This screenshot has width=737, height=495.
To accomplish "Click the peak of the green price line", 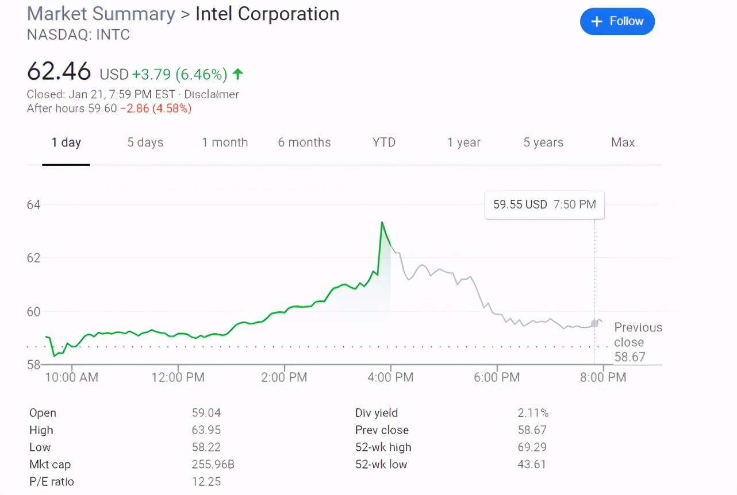I will [382, 222].
